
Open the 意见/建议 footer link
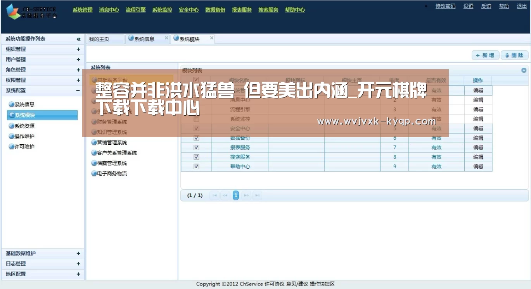tap(297, 284)
